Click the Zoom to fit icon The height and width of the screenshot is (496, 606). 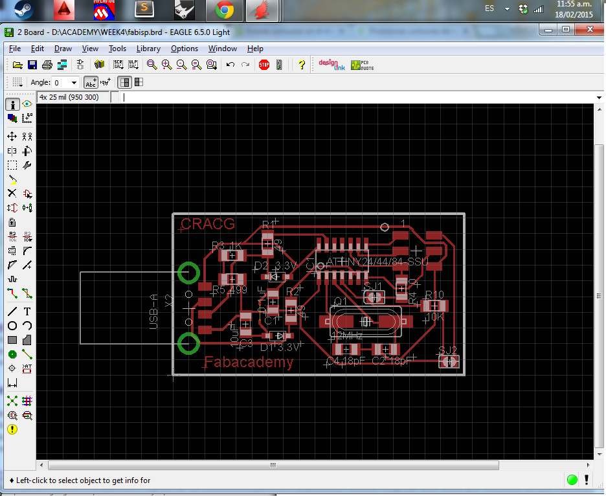point(152,65)
